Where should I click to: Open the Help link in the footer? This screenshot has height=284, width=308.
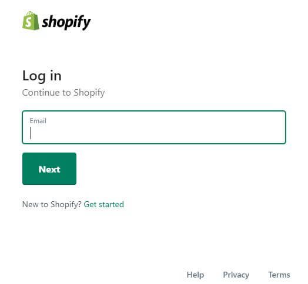[195, 275]
